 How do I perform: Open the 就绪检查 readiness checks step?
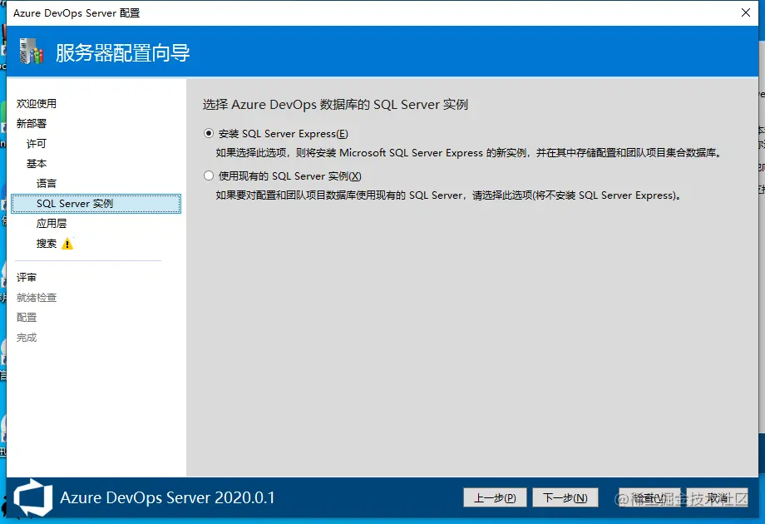(x=37, y=298)
